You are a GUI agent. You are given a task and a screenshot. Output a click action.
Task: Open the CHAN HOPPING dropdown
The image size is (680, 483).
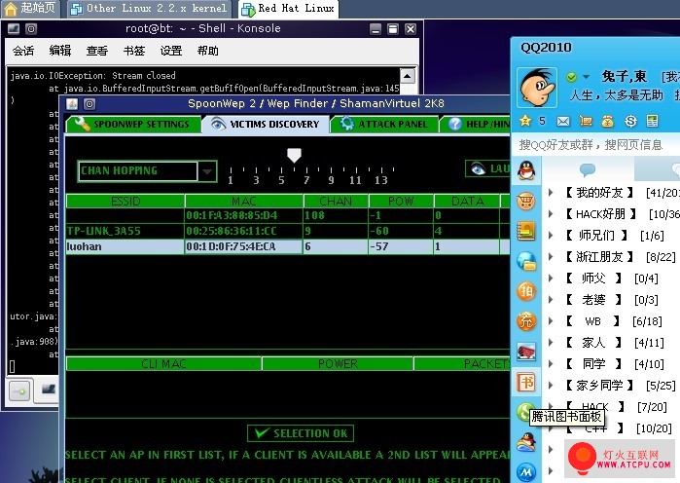207,171
